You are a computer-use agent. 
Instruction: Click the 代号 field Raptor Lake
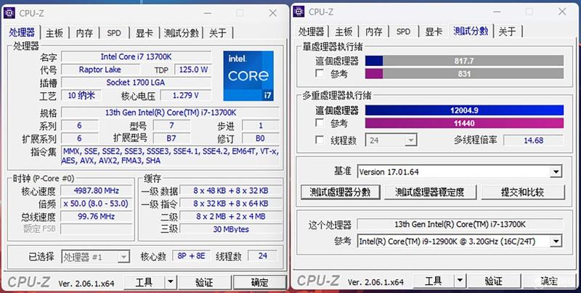pos(100,70)
